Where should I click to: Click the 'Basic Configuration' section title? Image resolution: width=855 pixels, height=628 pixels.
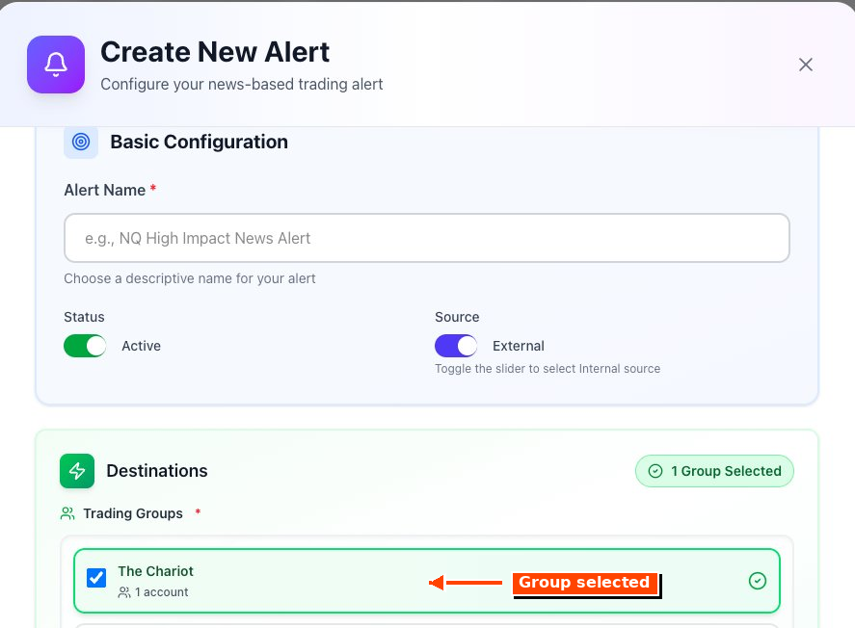click(x=199, y=142)
